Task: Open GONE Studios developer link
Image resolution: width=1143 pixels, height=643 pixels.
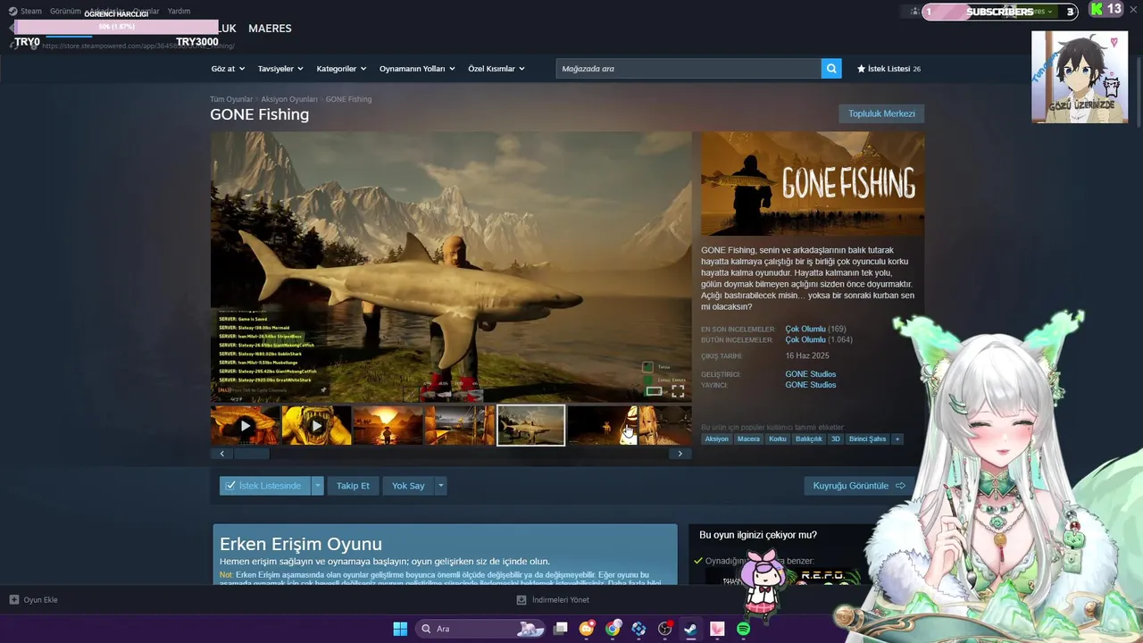Action: pyautogui.click(x=811, y=374)
